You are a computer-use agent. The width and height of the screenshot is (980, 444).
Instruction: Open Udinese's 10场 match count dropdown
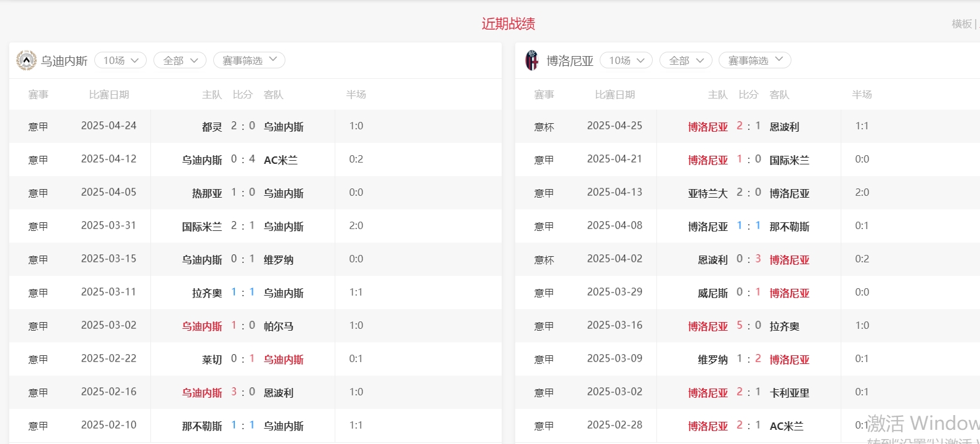coord(120,60)
